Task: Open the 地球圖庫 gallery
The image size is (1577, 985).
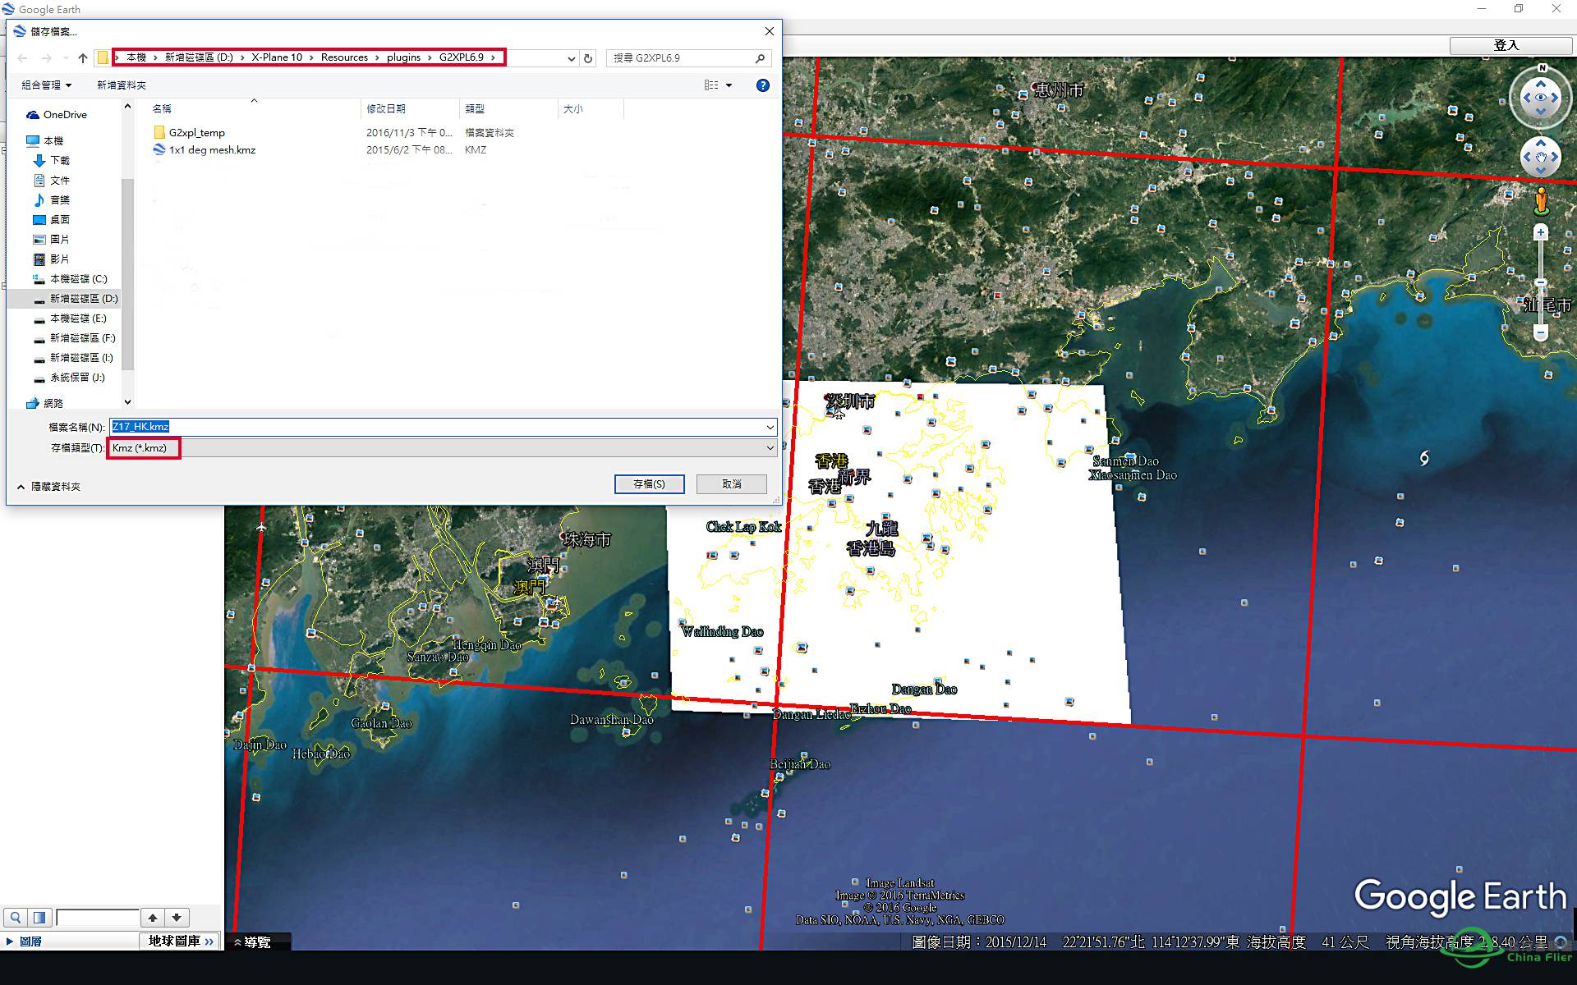Action: (181, 941)
